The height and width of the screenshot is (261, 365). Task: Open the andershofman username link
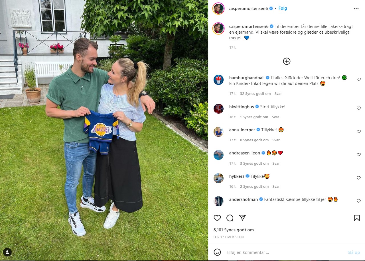coord(244,199)
